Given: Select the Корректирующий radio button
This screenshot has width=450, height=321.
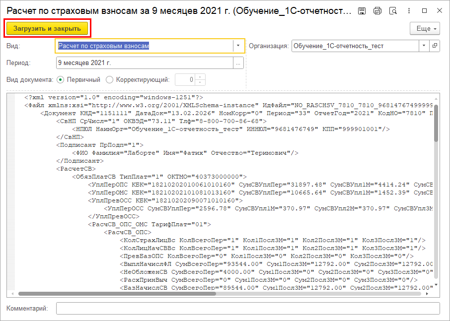Looking at the screenshot, I should [x=110, y=79].
